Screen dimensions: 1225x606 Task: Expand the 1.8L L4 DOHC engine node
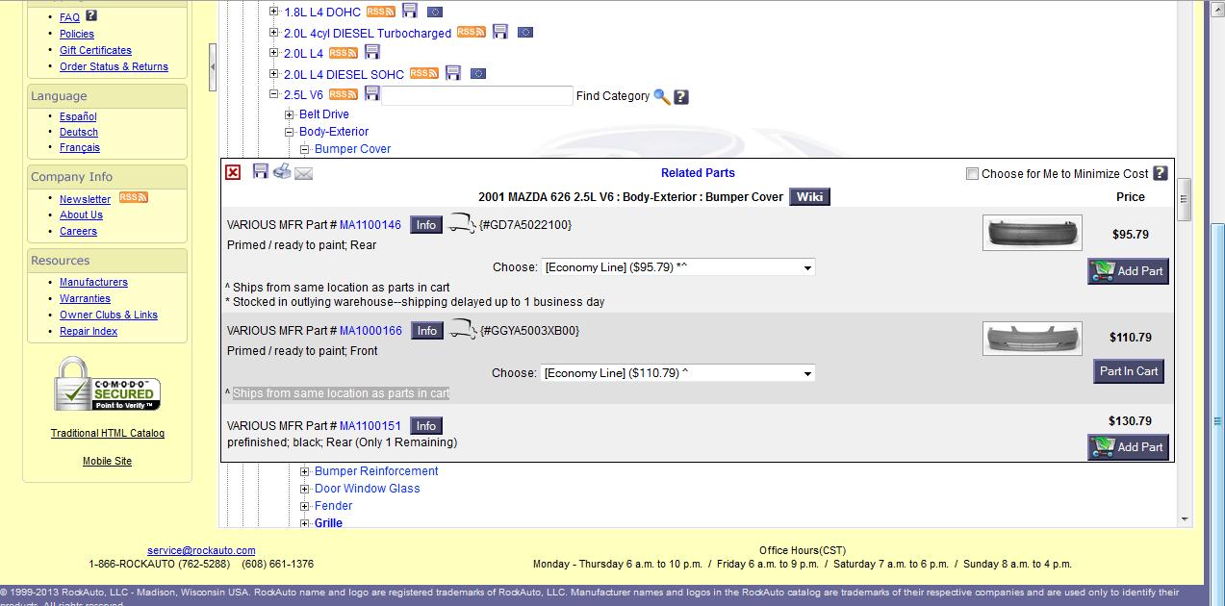274,12
